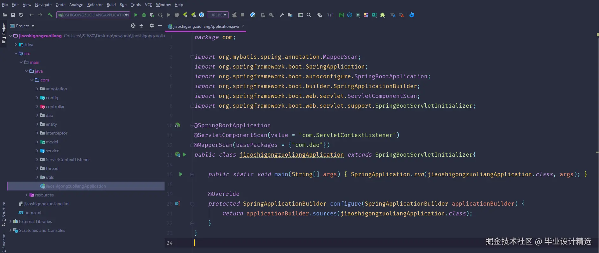Image resolution: width=599 pixels, height=253 pixels.
Task: Open run configuration dropdown JIAOSHIGONGZUOLIANGAPPLICATION
Action: (93, 15)
